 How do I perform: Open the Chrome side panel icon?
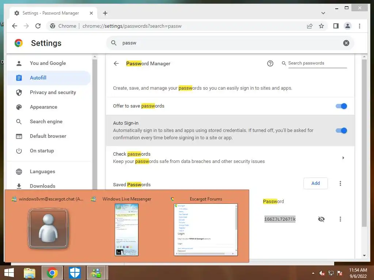click(336, 26)
